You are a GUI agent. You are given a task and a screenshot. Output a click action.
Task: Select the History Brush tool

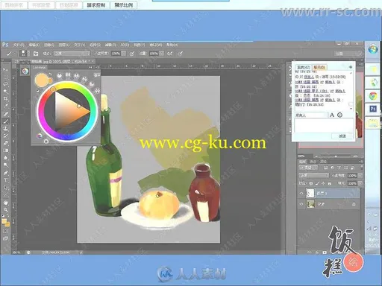pos(5,136)
